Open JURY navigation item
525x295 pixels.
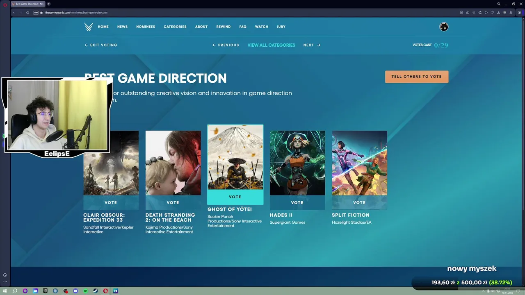point(281,27)
